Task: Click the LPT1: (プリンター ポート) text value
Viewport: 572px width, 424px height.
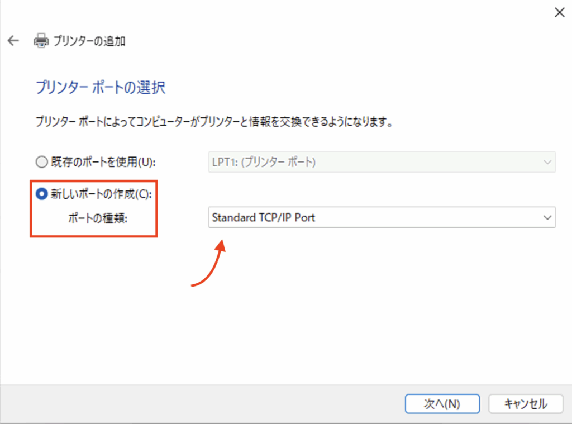Action: 264,162
